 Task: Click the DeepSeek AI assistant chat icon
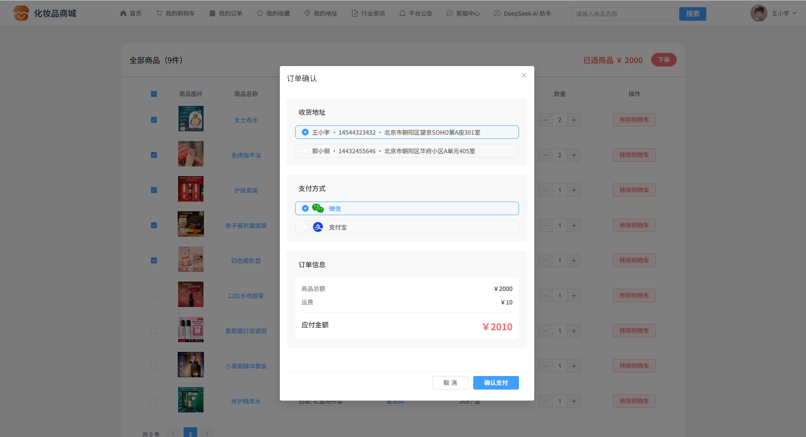coord(497,14)
